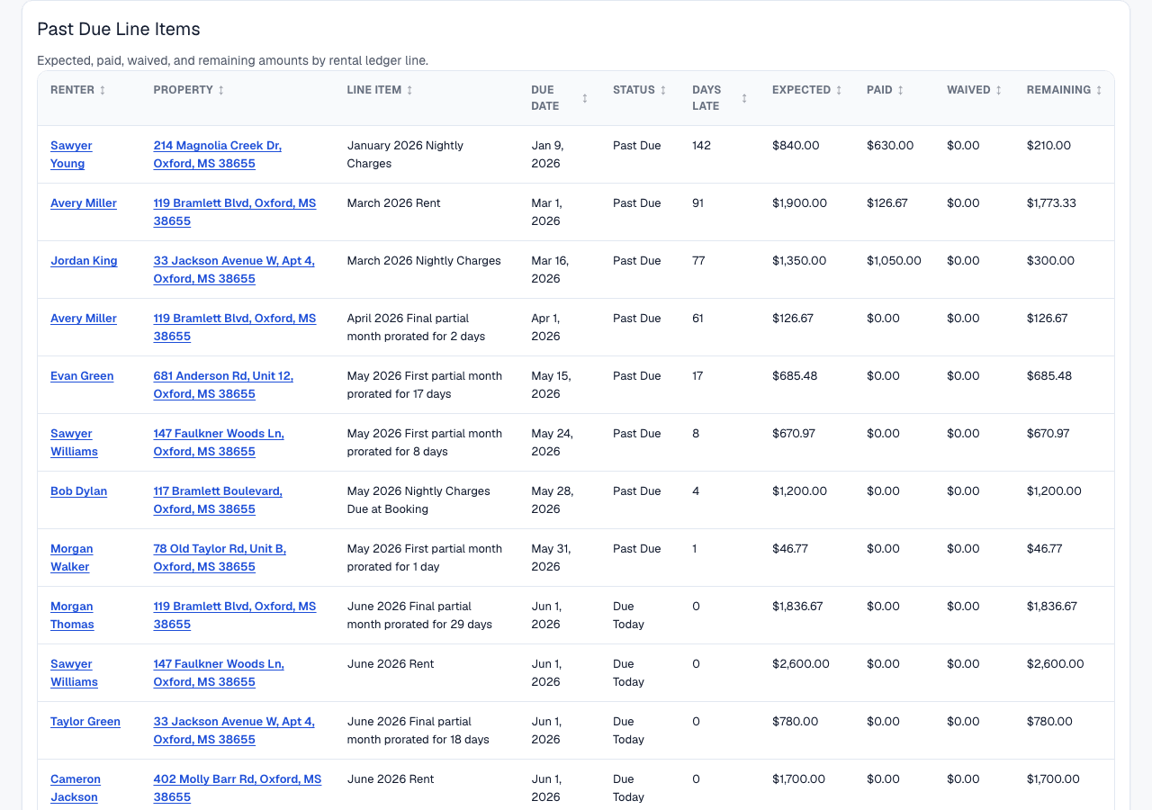This screenshot has height=810, width=1152.
Task: Open 681 Anderson Rd, Unit 12 property link
Action: pos(223,384)
